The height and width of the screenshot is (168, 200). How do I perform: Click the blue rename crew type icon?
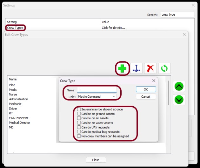click(x=136, y=68)
